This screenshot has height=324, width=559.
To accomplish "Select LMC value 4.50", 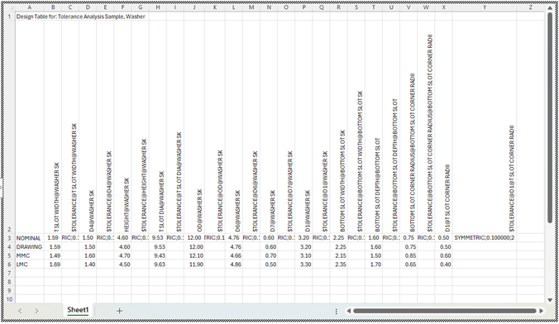I will click(x=122, y=264).
